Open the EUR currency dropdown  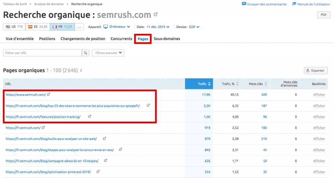[x=194, y=27]
